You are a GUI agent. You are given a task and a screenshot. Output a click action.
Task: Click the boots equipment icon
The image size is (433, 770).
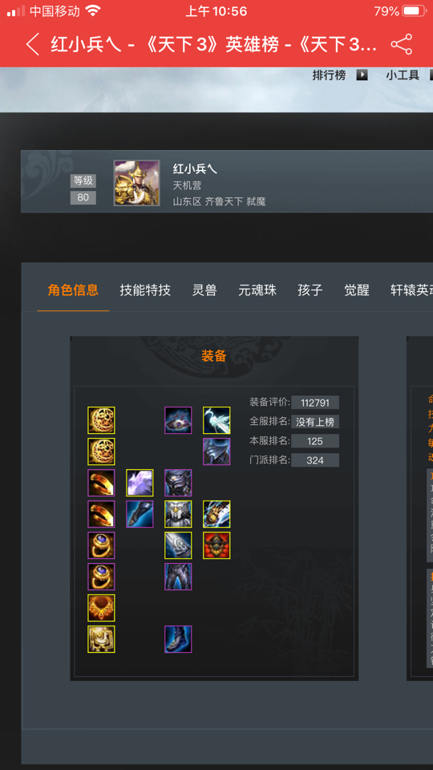coord(178,639)
